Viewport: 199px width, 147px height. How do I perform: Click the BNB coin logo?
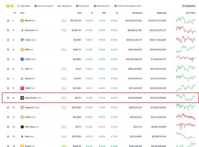[x=22, y=49]
